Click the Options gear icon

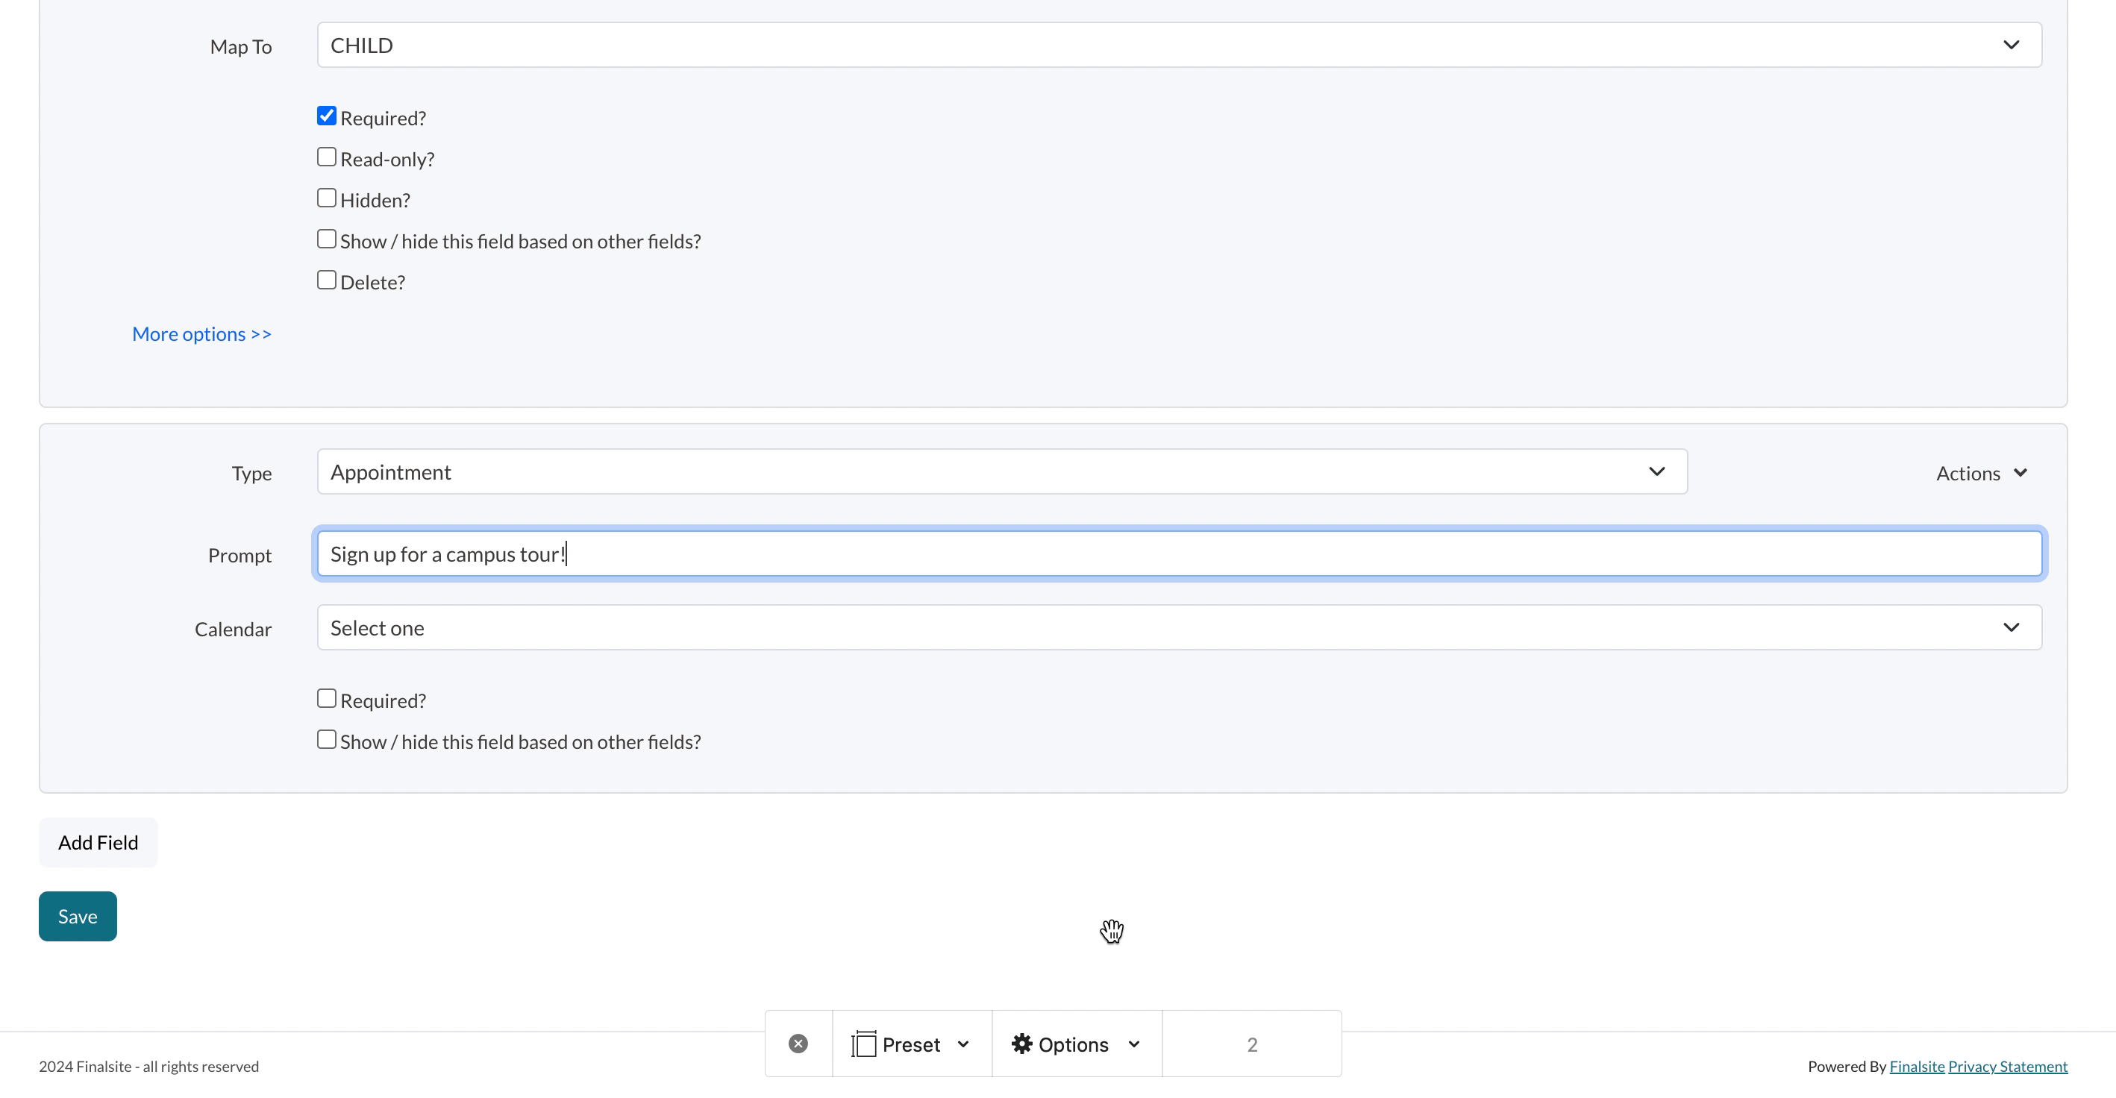point(1021,1044)
